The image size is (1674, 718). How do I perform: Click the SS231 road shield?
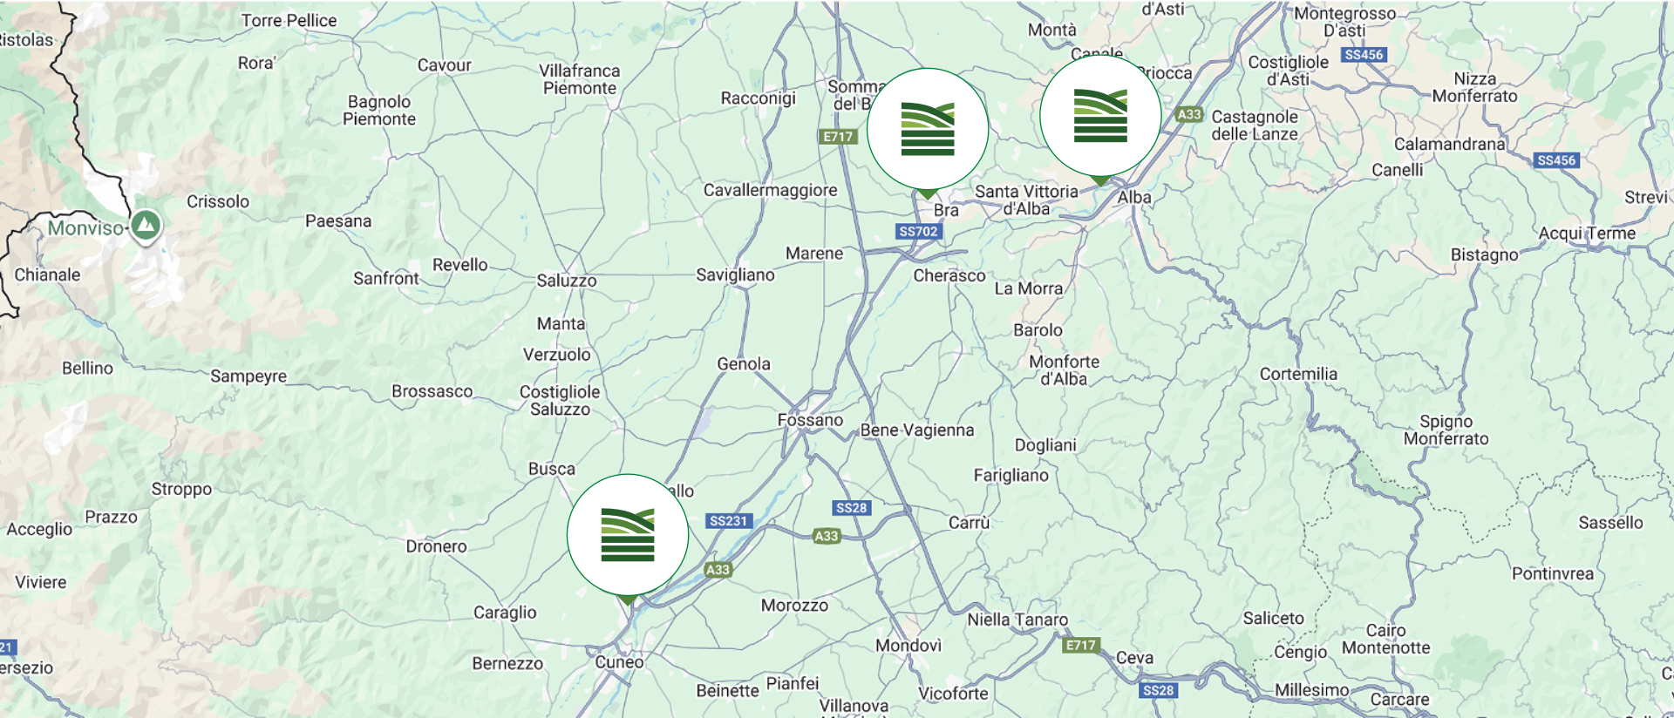(x=728, y=521)
